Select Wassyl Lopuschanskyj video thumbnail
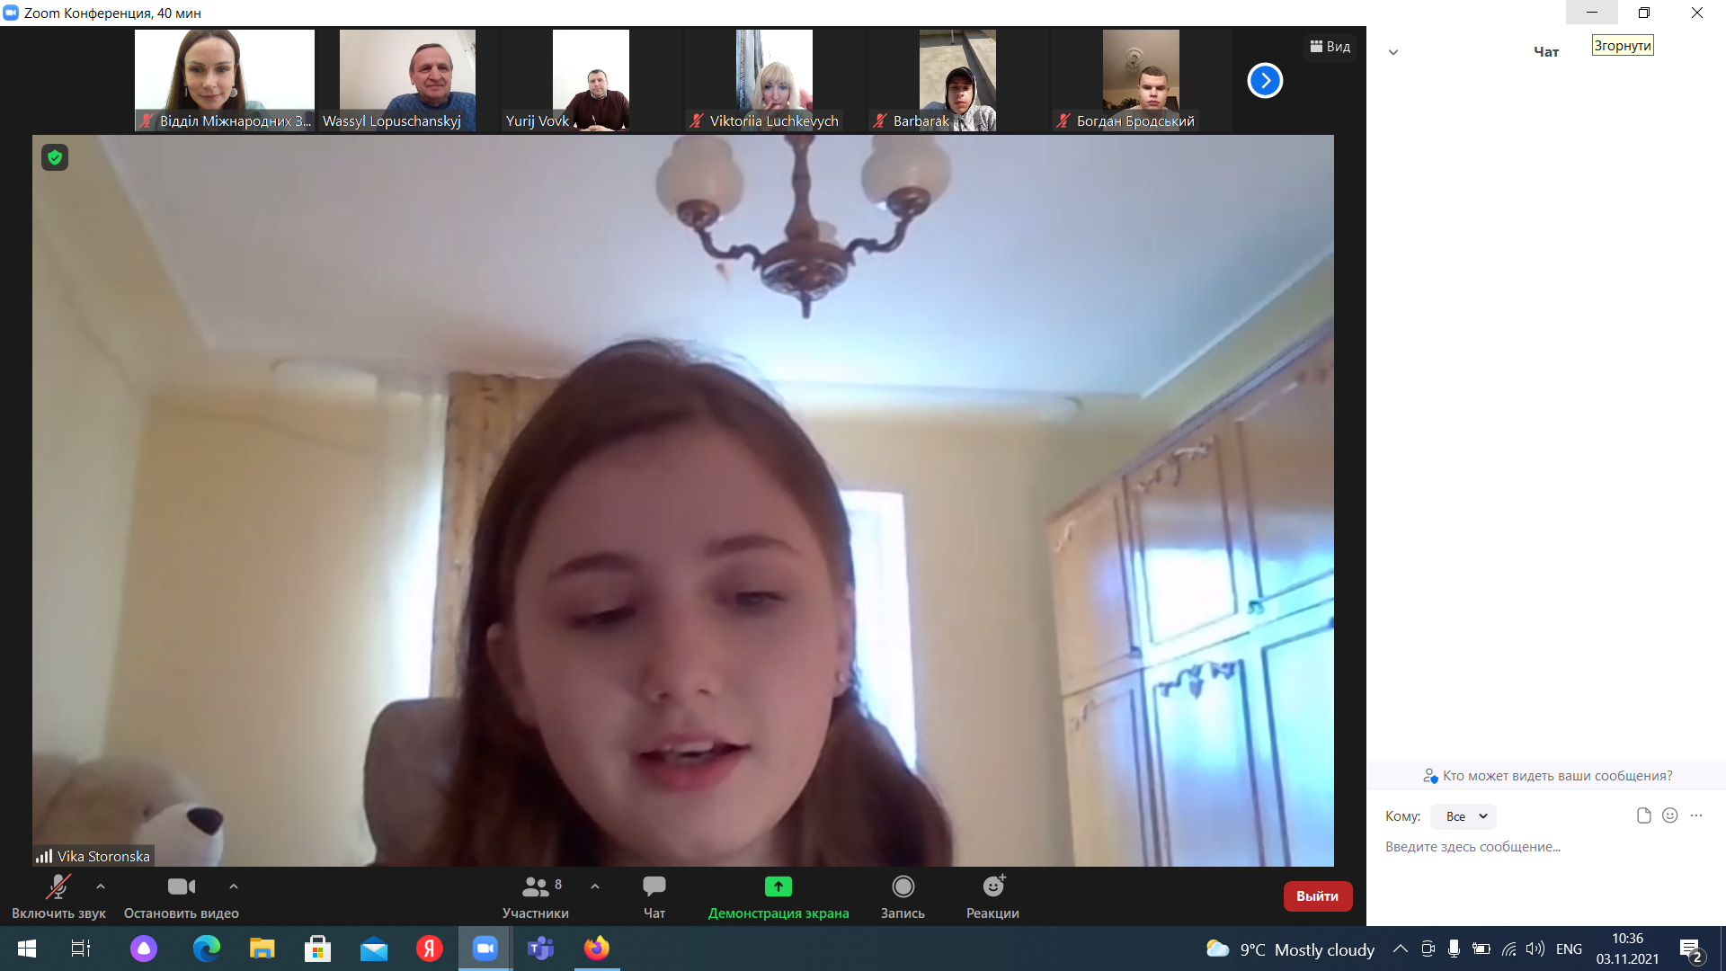Viewport: 1726px width, 971px height. (407, 80)
